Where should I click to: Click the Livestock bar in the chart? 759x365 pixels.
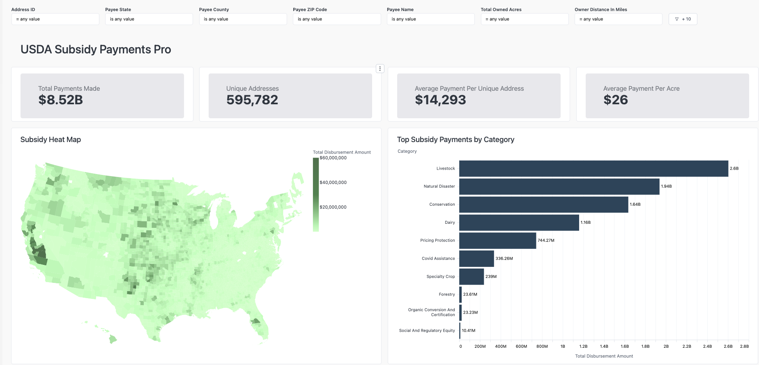(x=593, y=168)
